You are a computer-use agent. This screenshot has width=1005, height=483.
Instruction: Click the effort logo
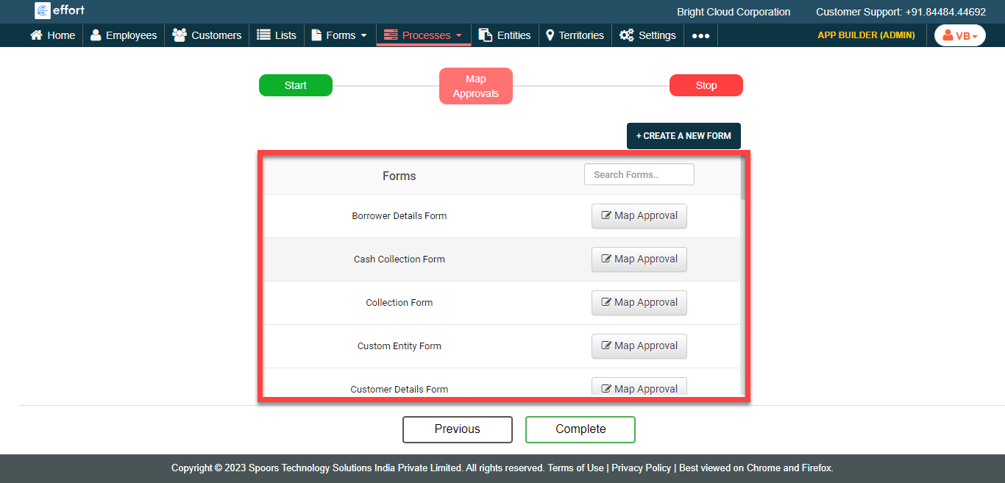click(x=59, y=10)
